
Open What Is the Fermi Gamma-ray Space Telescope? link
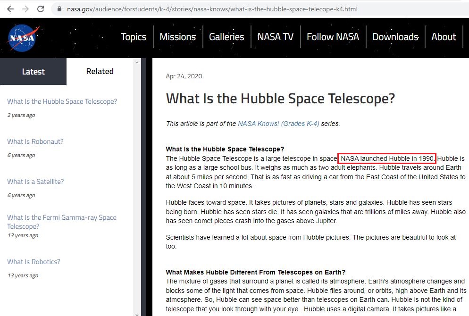62,222
